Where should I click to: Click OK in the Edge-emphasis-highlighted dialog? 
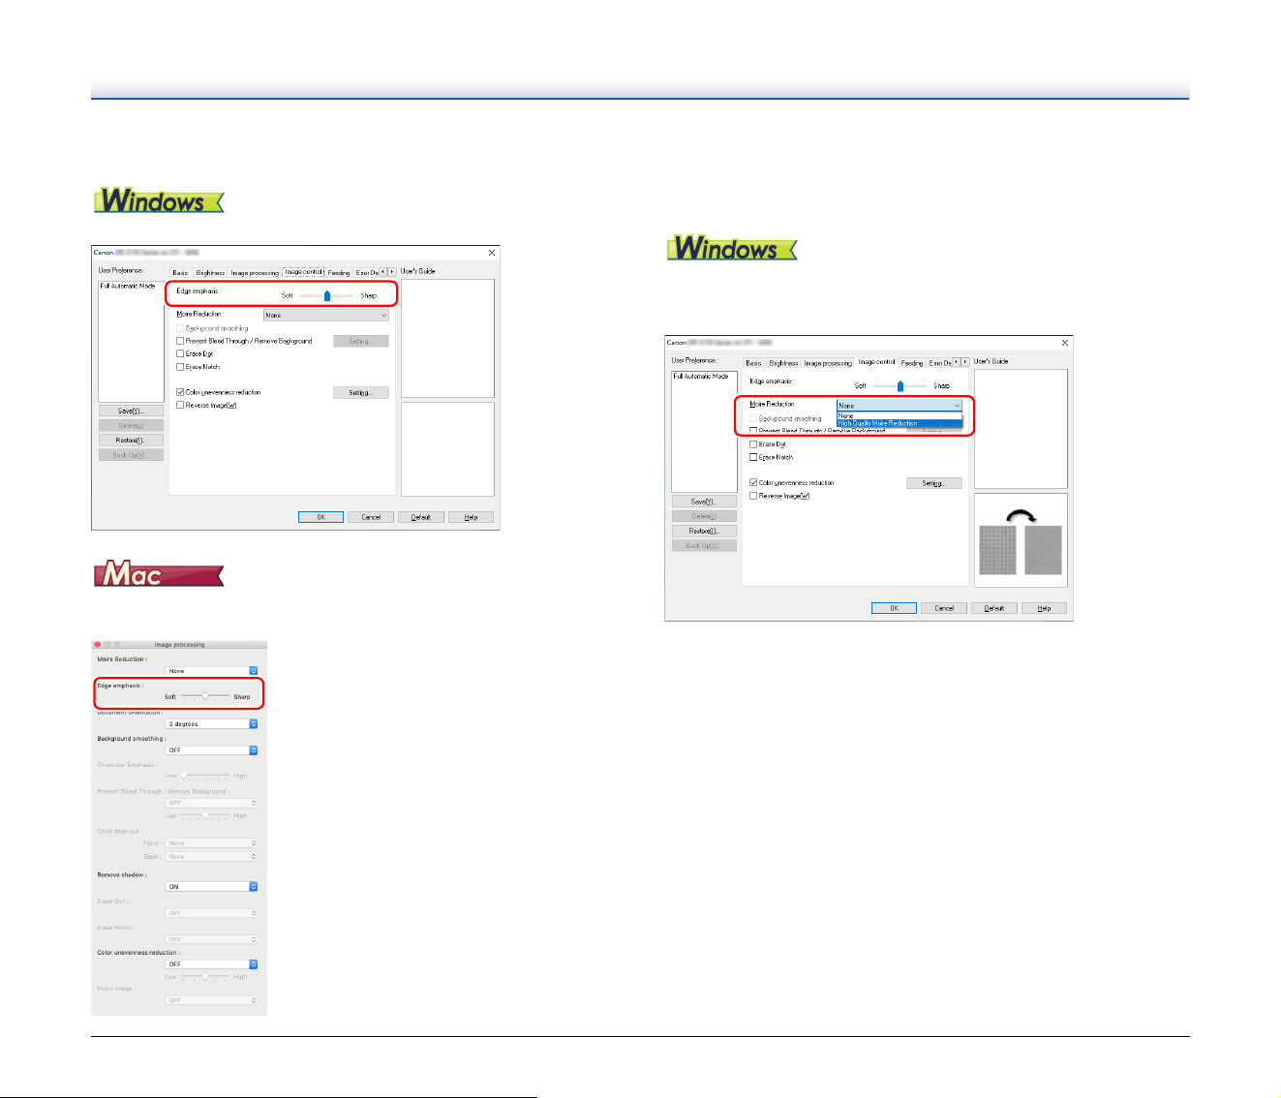(x=320, y=517)
